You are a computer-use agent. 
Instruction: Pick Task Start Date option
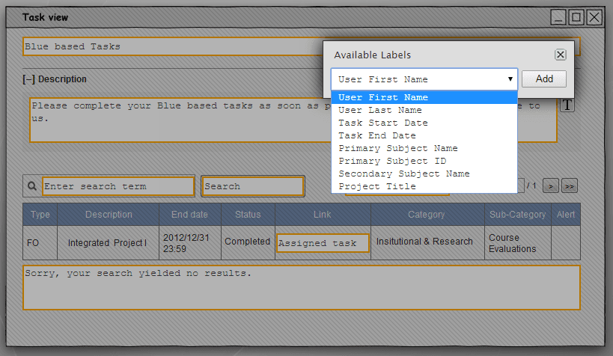(424, 123)
